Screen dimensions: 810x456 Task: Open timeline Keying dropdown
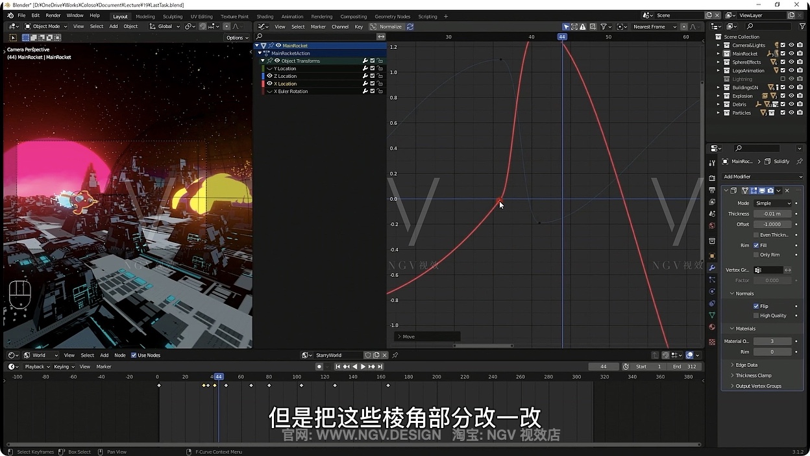(63, 366)
